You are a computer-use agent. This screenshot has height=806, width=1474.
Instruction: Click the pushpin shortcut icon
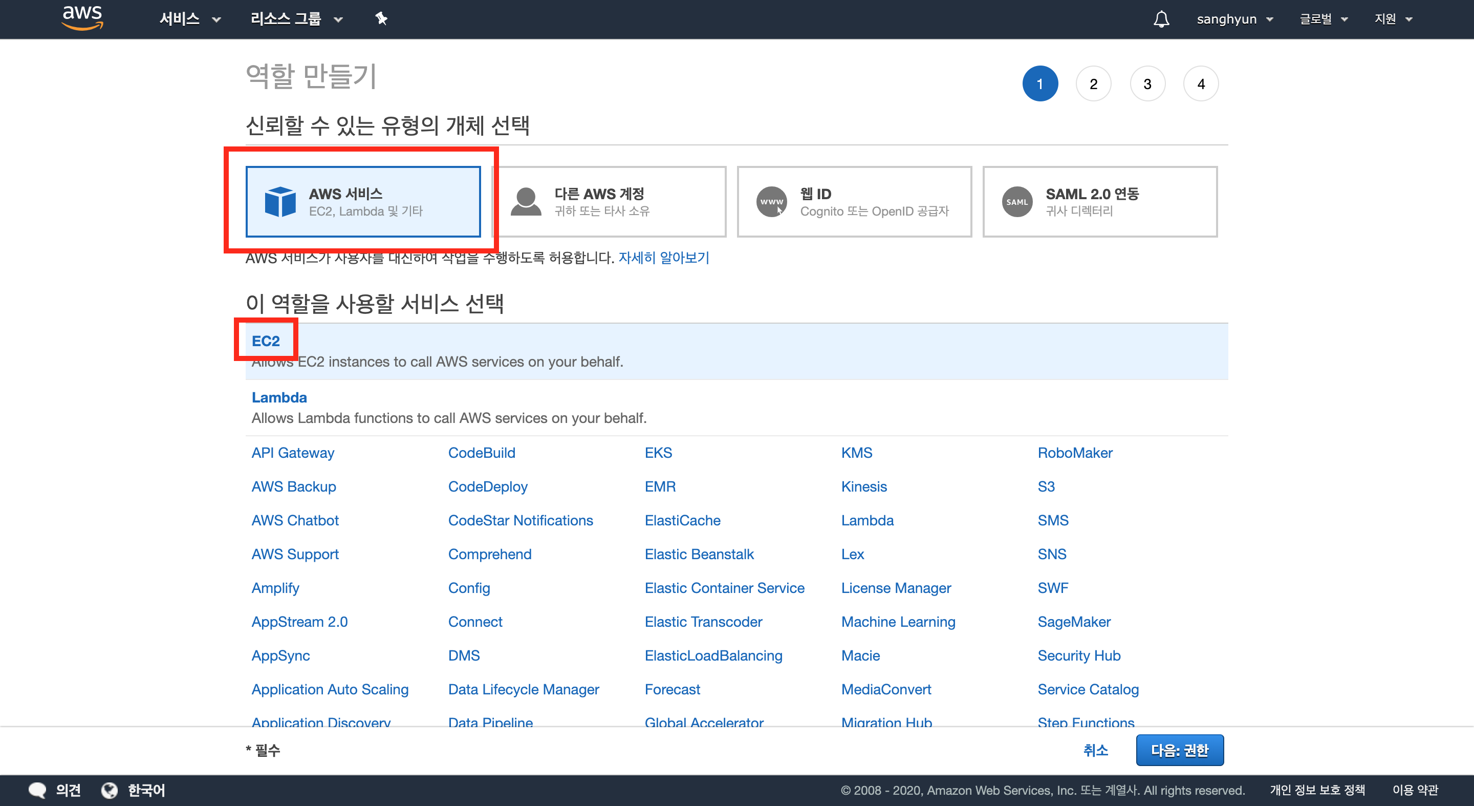381,19
